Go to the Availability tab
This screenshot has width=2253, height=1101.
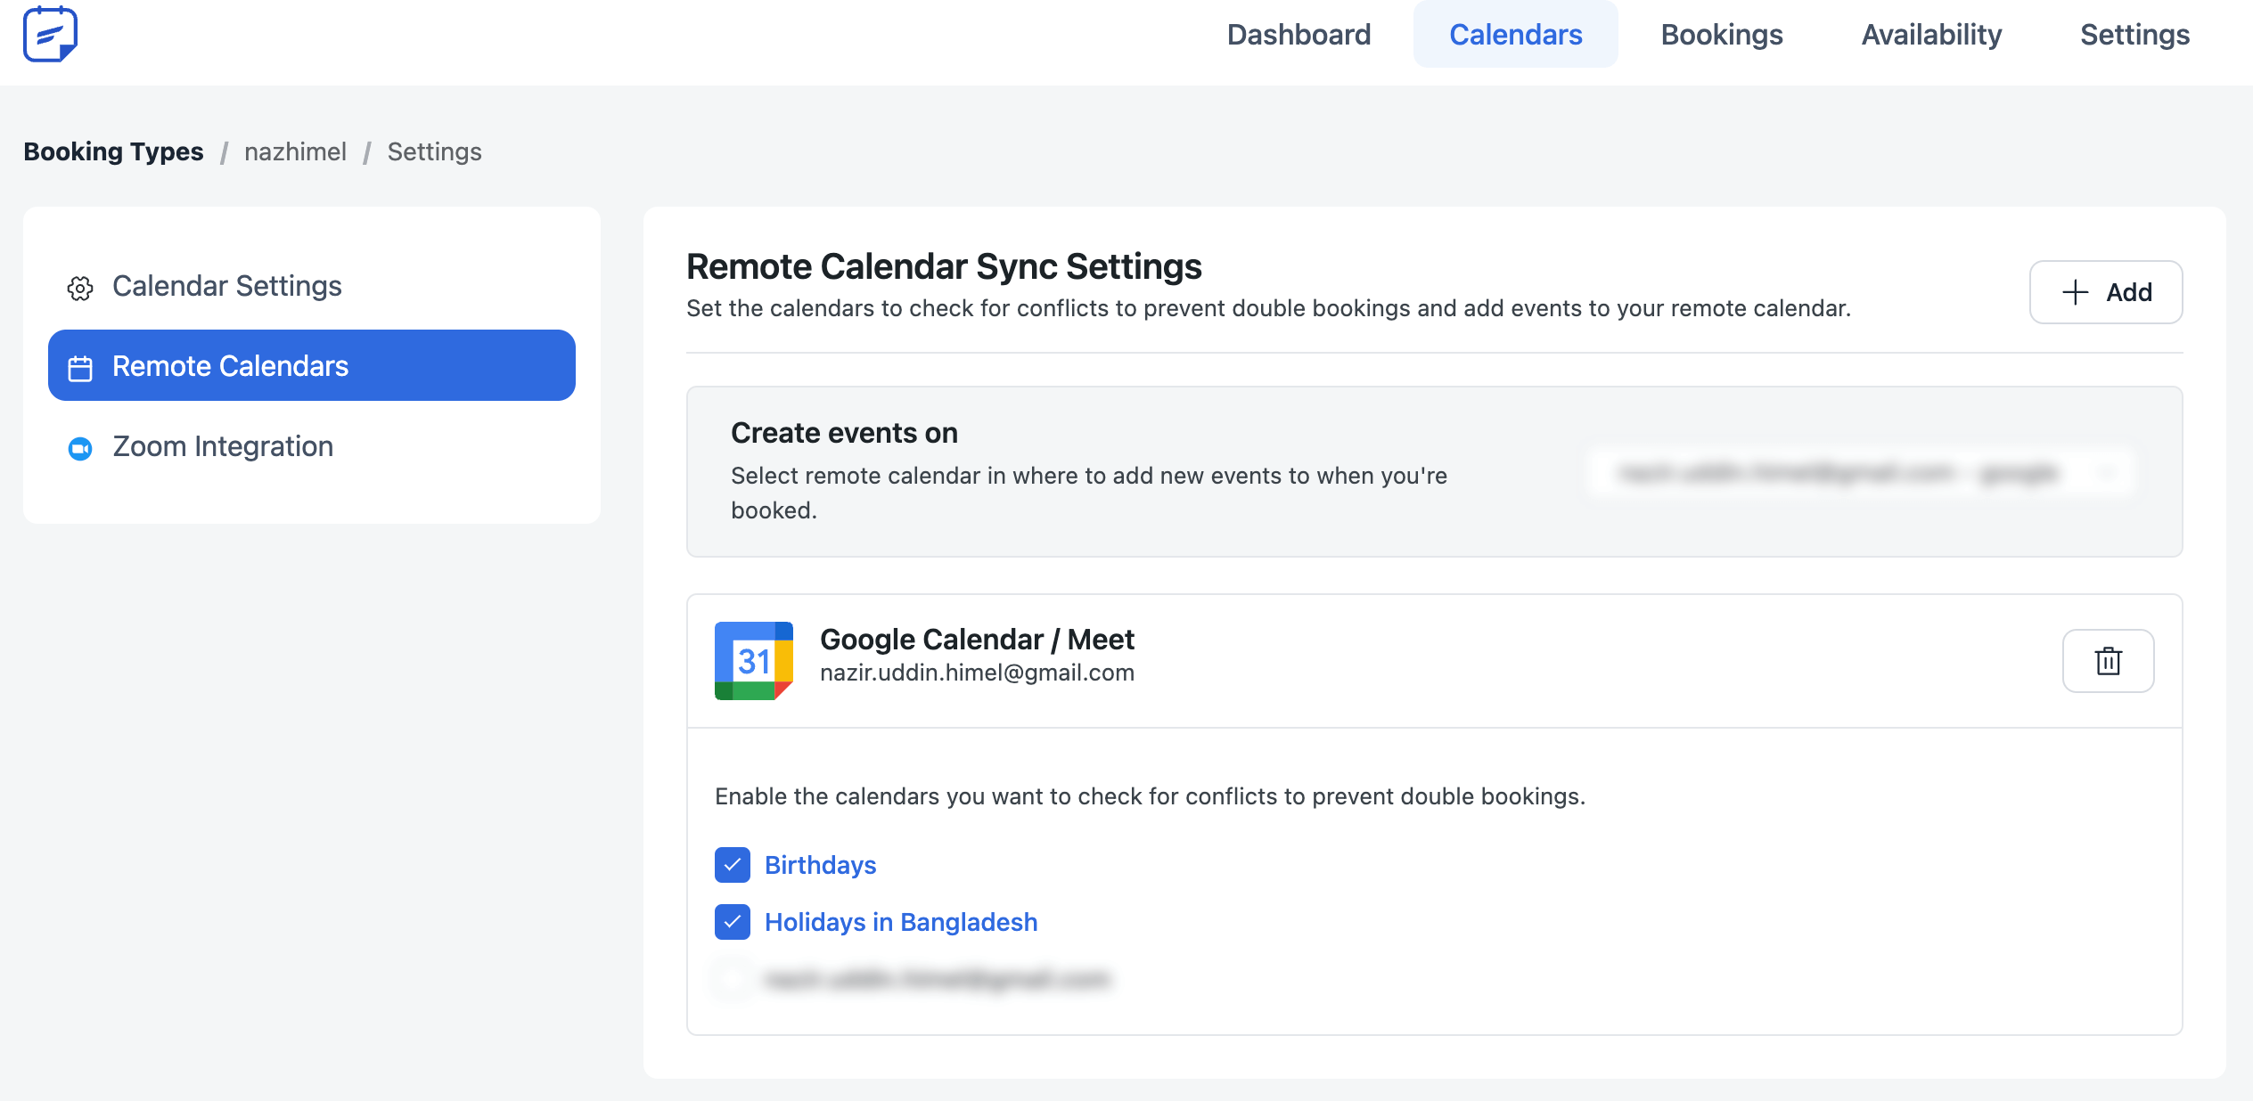click(x=1931, y=35)
